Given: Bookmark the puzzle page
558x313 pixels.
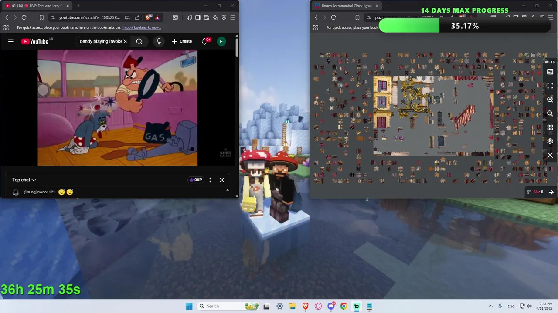Looking at the screenshot, I should coord(357,17).
